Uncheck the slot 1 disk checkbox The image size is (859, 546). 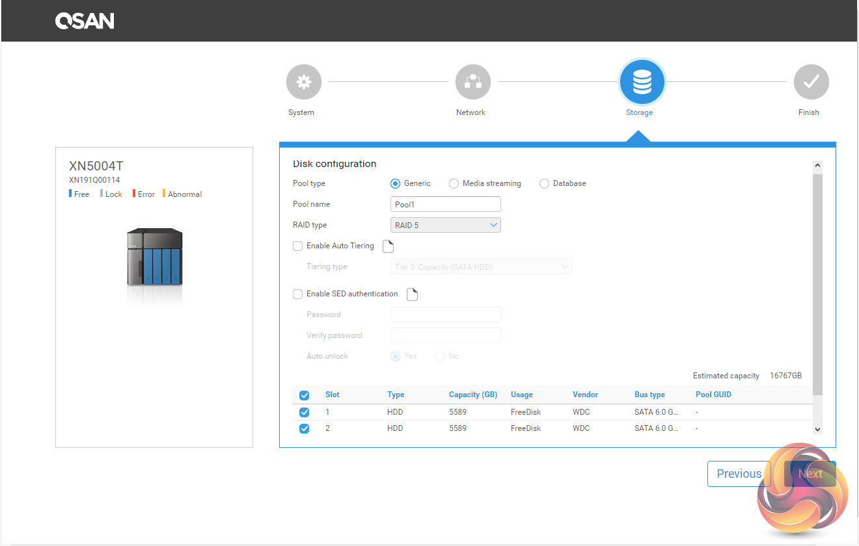point(304,412)
